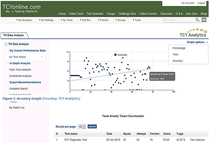Open Complete Report

pyautogui.click(x=18, y=89)
